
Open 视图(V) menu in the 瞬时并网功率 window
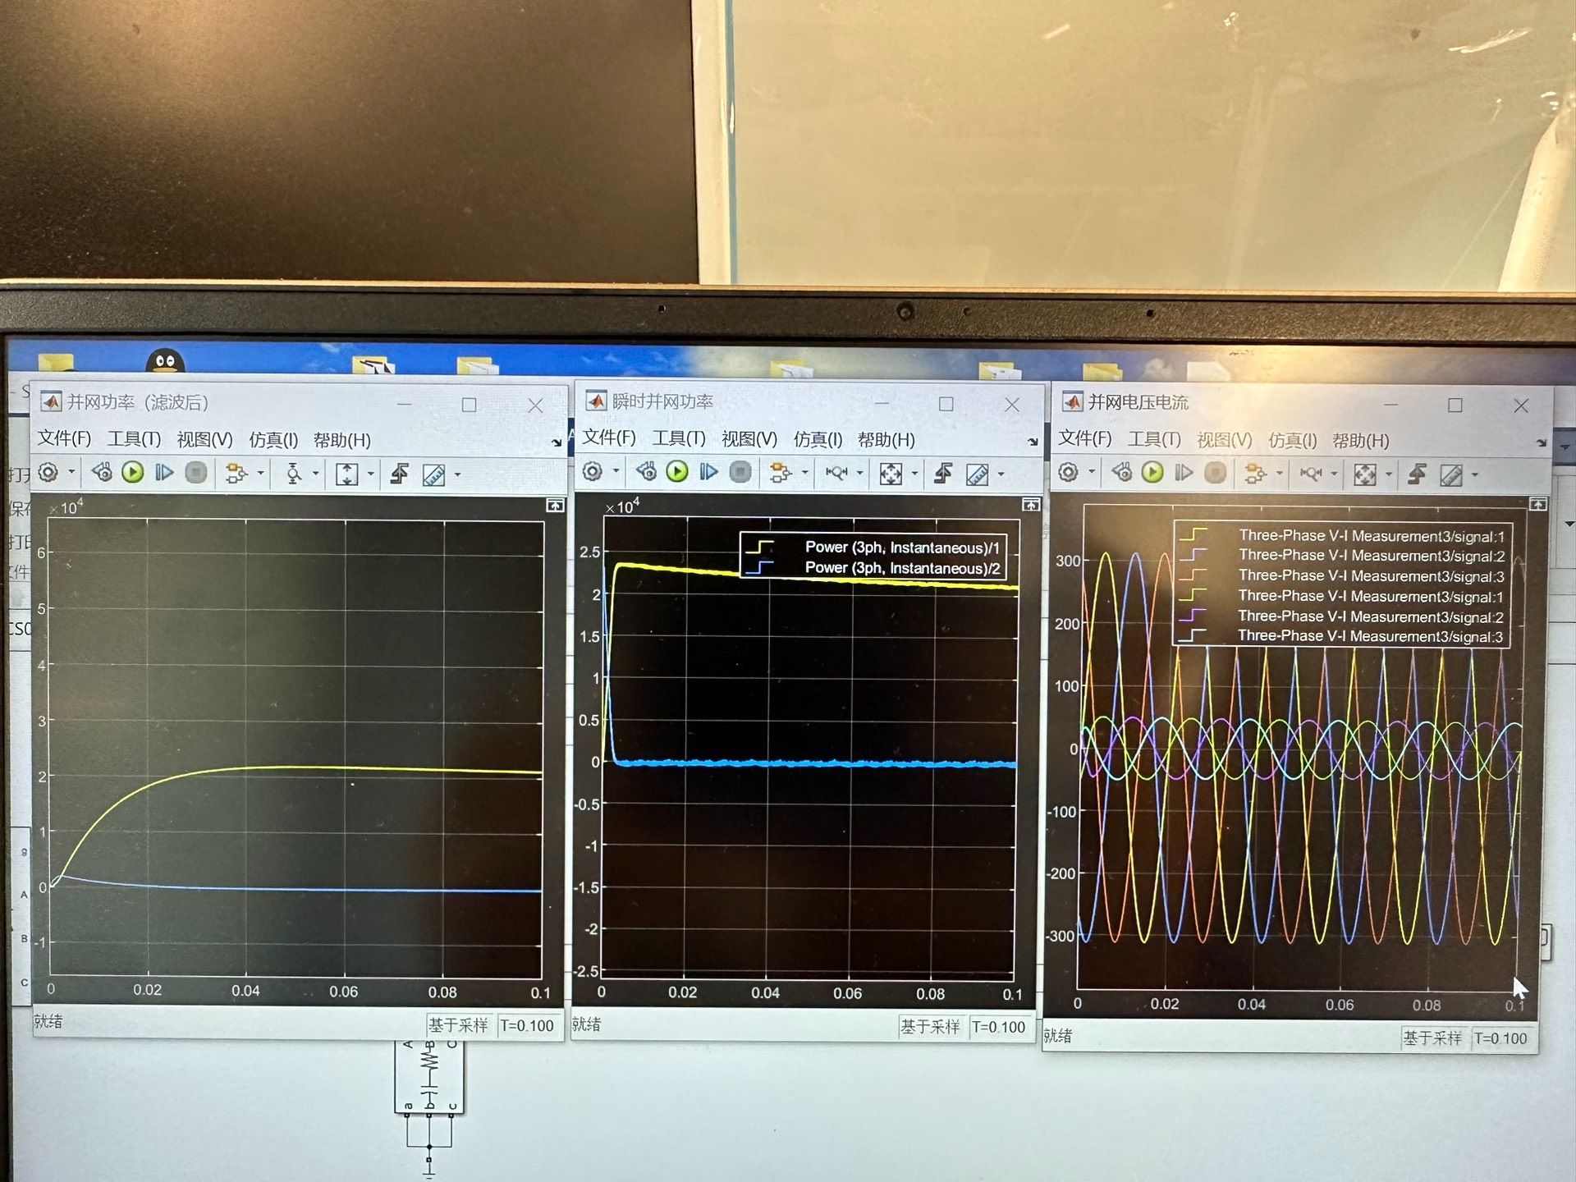[749, 439]
